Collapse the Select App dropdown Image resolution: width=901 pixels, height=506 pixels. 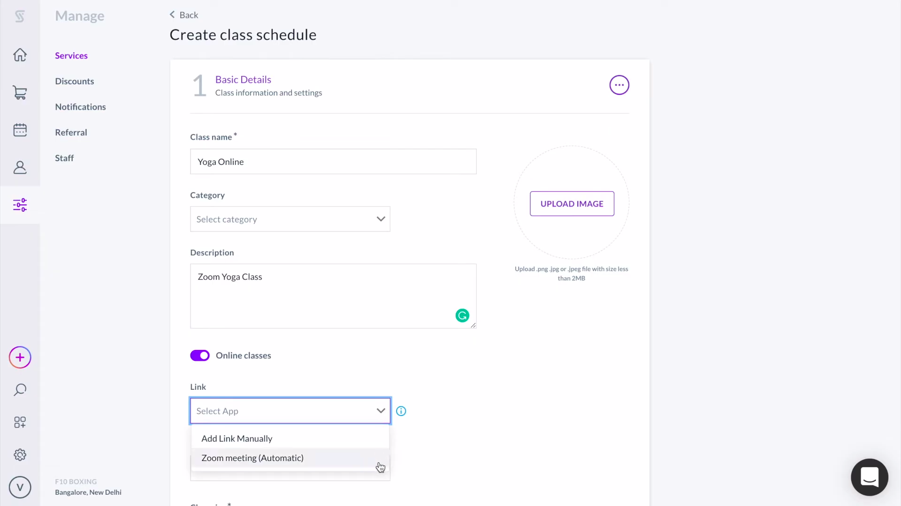point(290,411)
